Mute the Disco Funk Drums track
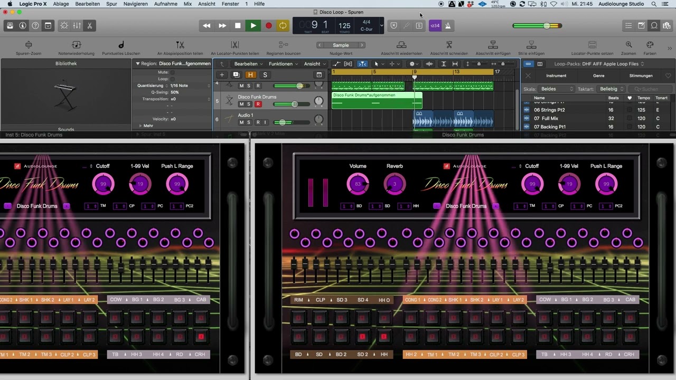Viewport: 676px width, 380px height. [x=242, y=104]
